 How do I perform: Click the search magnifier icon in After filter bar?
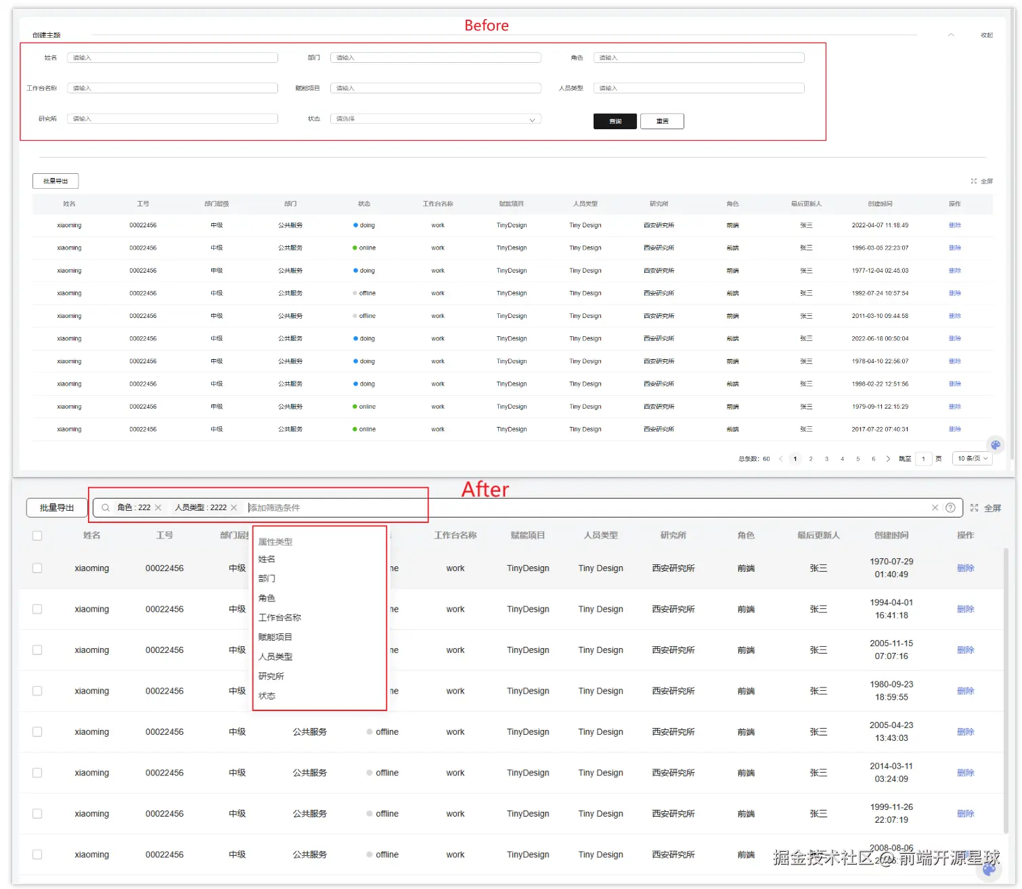point(106,507)
